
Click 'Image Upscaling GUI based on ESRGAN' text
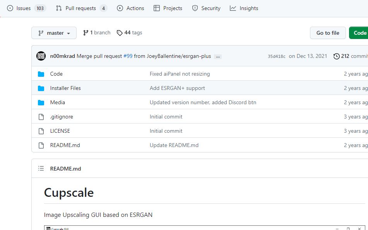[x=98, y=215]
